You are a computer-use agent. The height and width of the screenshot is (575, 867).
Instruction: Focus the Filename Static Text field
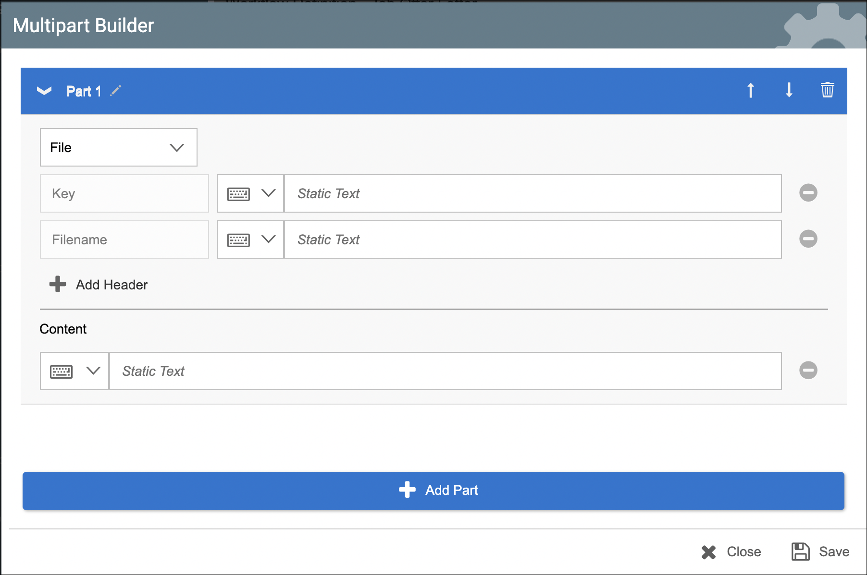(x=533, y=240)
